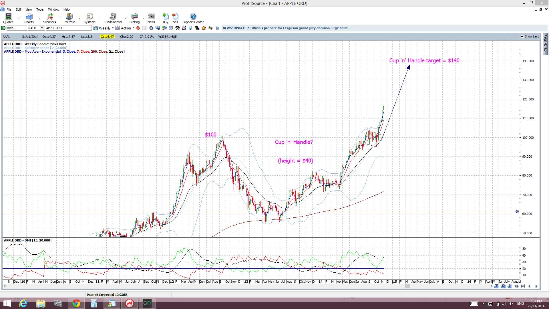Click the AAPL symbol input field
Image resolution: width=549 pixels, height=309 pixels.
(17, 28)
